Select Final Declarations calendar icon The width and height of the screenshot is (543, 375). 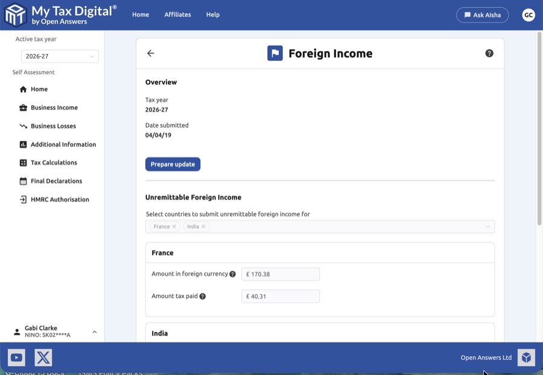(x=23, y=181)
